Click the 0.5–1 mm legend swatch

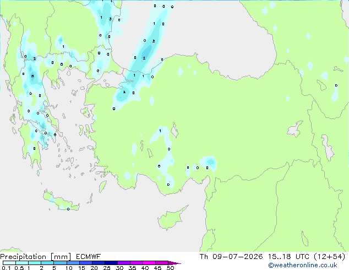(22, 263)
